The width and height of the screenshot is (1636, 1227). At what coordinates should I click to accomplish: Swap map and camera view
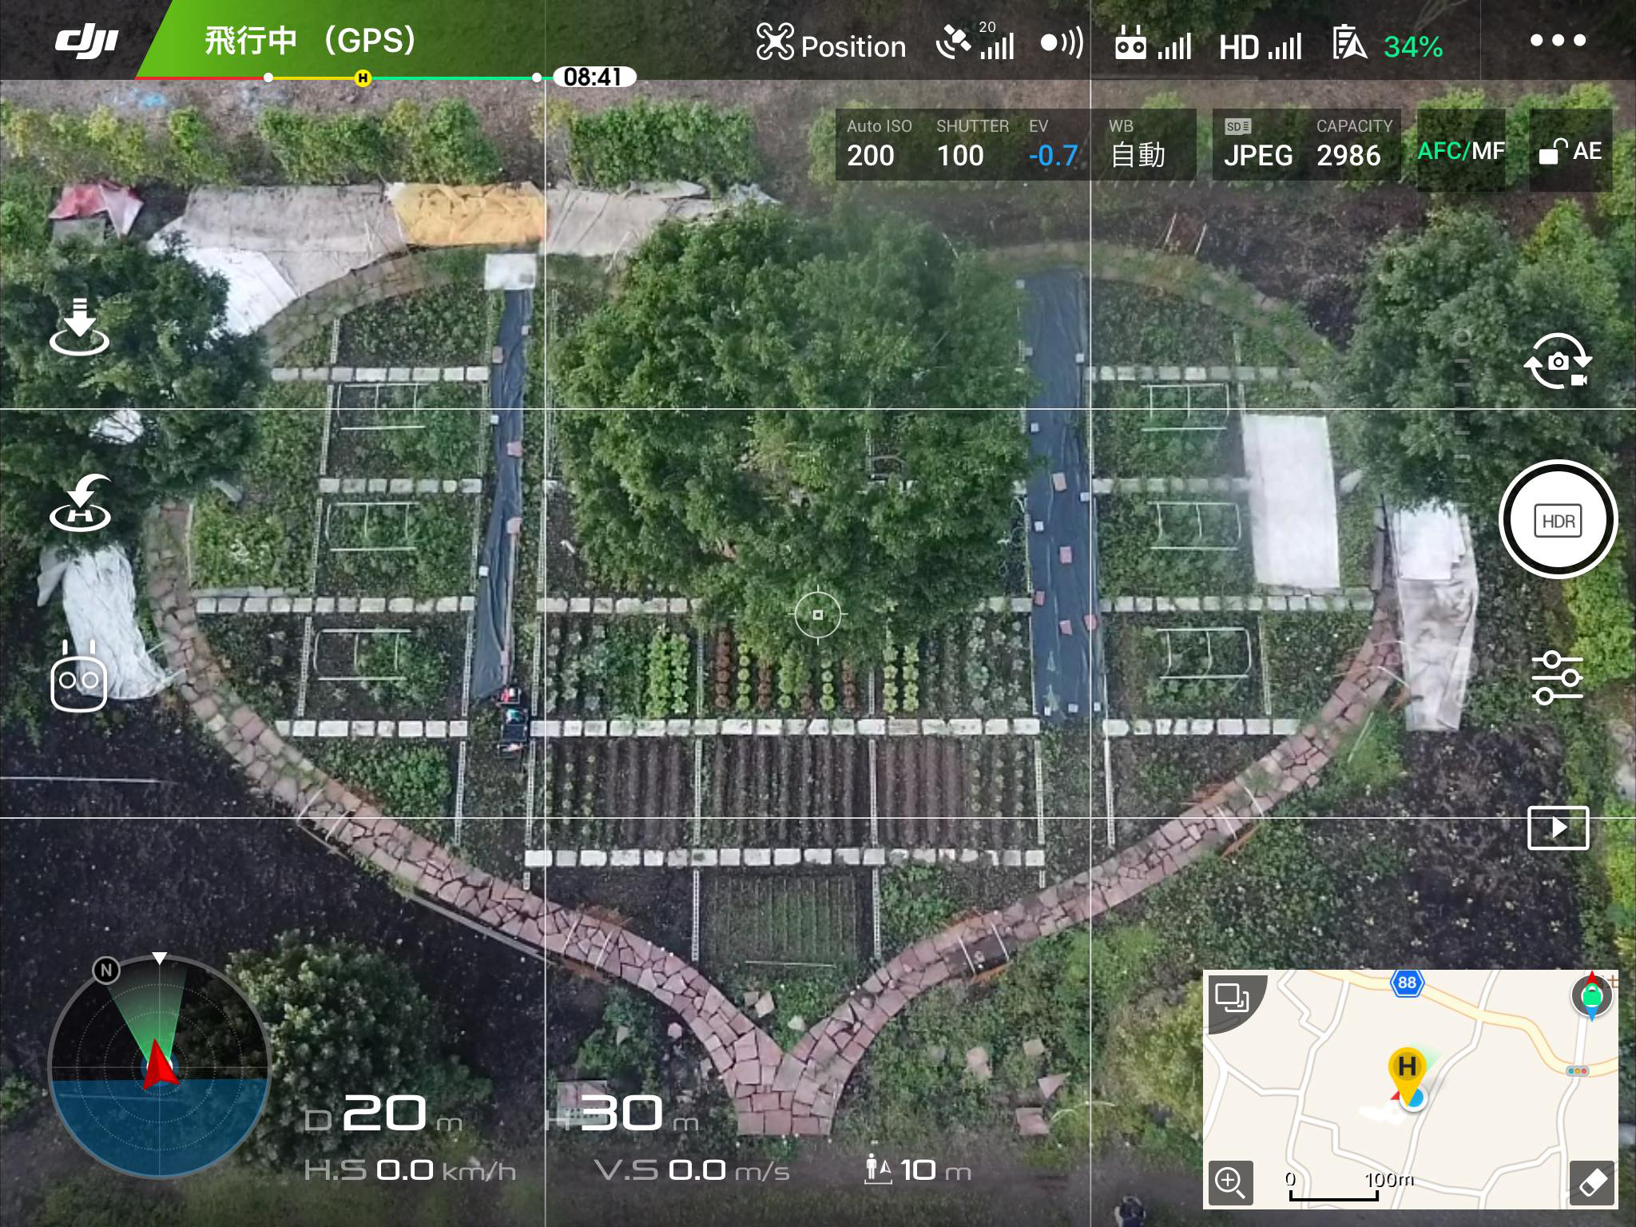tap(1231, 997)
